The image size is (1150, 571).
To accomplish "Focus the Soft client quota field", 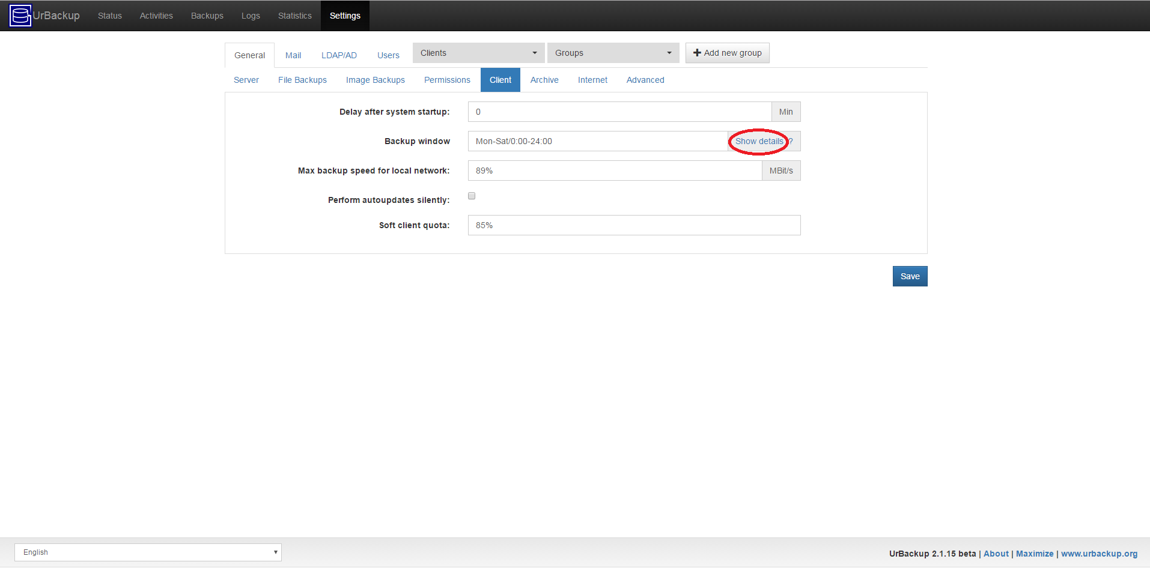I will pyautogui.click(x=634, y=225).
